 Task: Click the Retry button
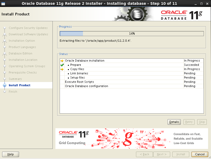tap(189, 122)
